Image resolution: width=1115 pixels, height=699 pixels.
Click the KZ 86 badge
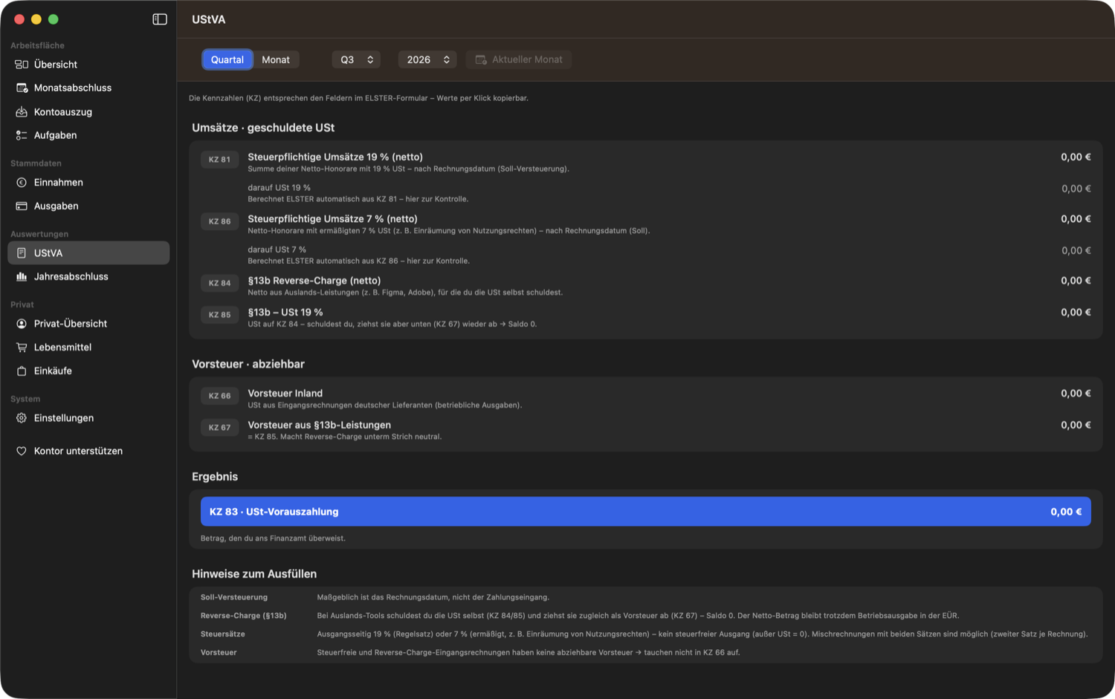tap(219, 221)
